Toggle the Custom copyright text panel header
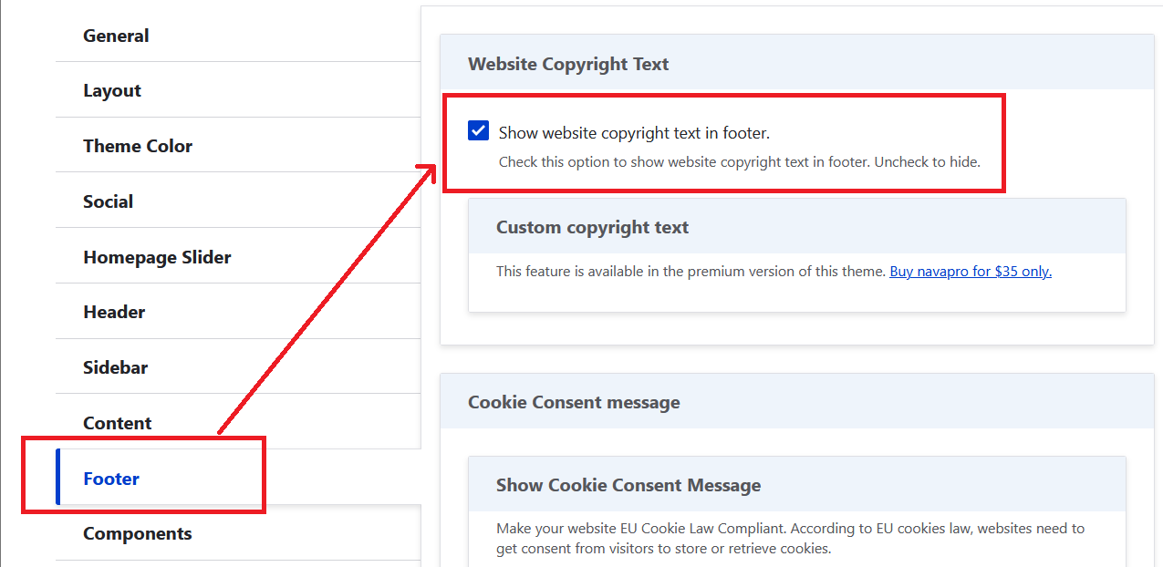 click(x=592, y=227)
